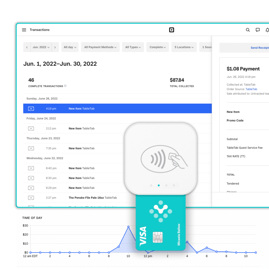Screen dimensions: 269x269
Task: Open the Complete status filter
Action: click(x=157, y=47)
